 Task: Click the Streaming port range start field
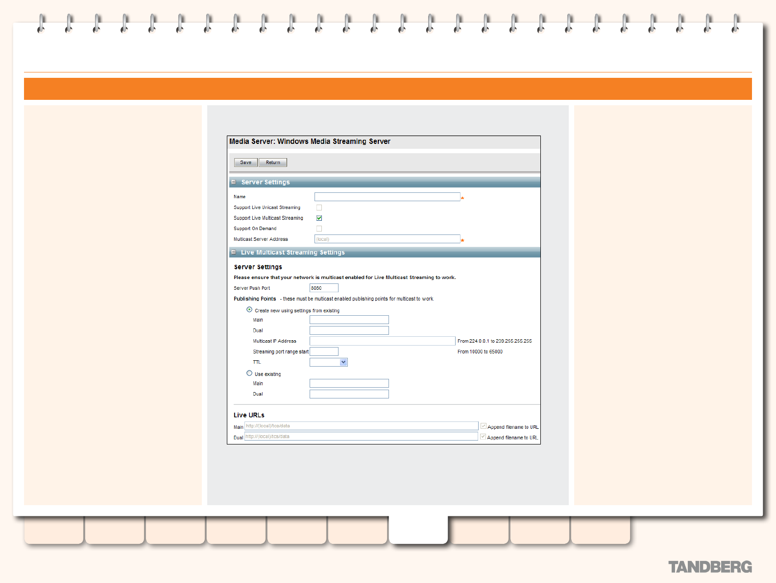[x=324, y=351]
